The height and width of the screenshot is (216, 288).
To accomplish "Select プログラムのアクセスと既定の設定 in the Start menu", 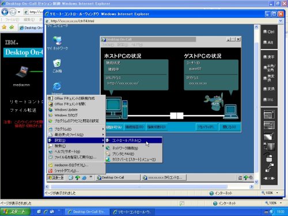I will click(x=76, y=121).
